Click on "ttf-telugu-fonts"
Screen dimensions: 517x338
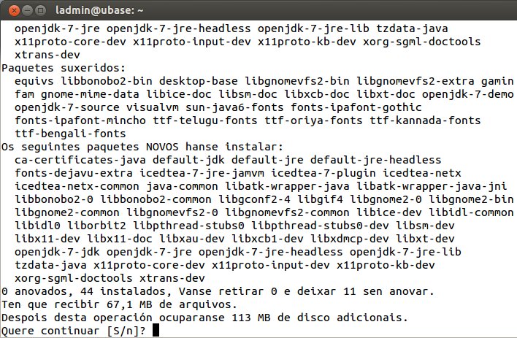[205, 120]
